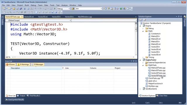Expand the SandboxGame project node
Image resolution: width=187 pixels, height=105 pixels.
(140, 89)
